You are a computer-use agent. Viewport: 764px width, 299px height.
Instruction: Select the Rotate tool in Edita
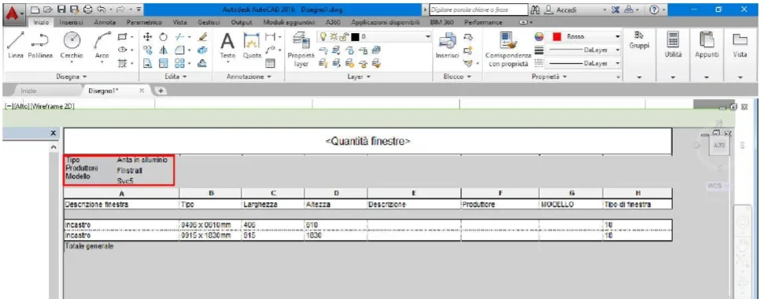(x=163, y=37)
